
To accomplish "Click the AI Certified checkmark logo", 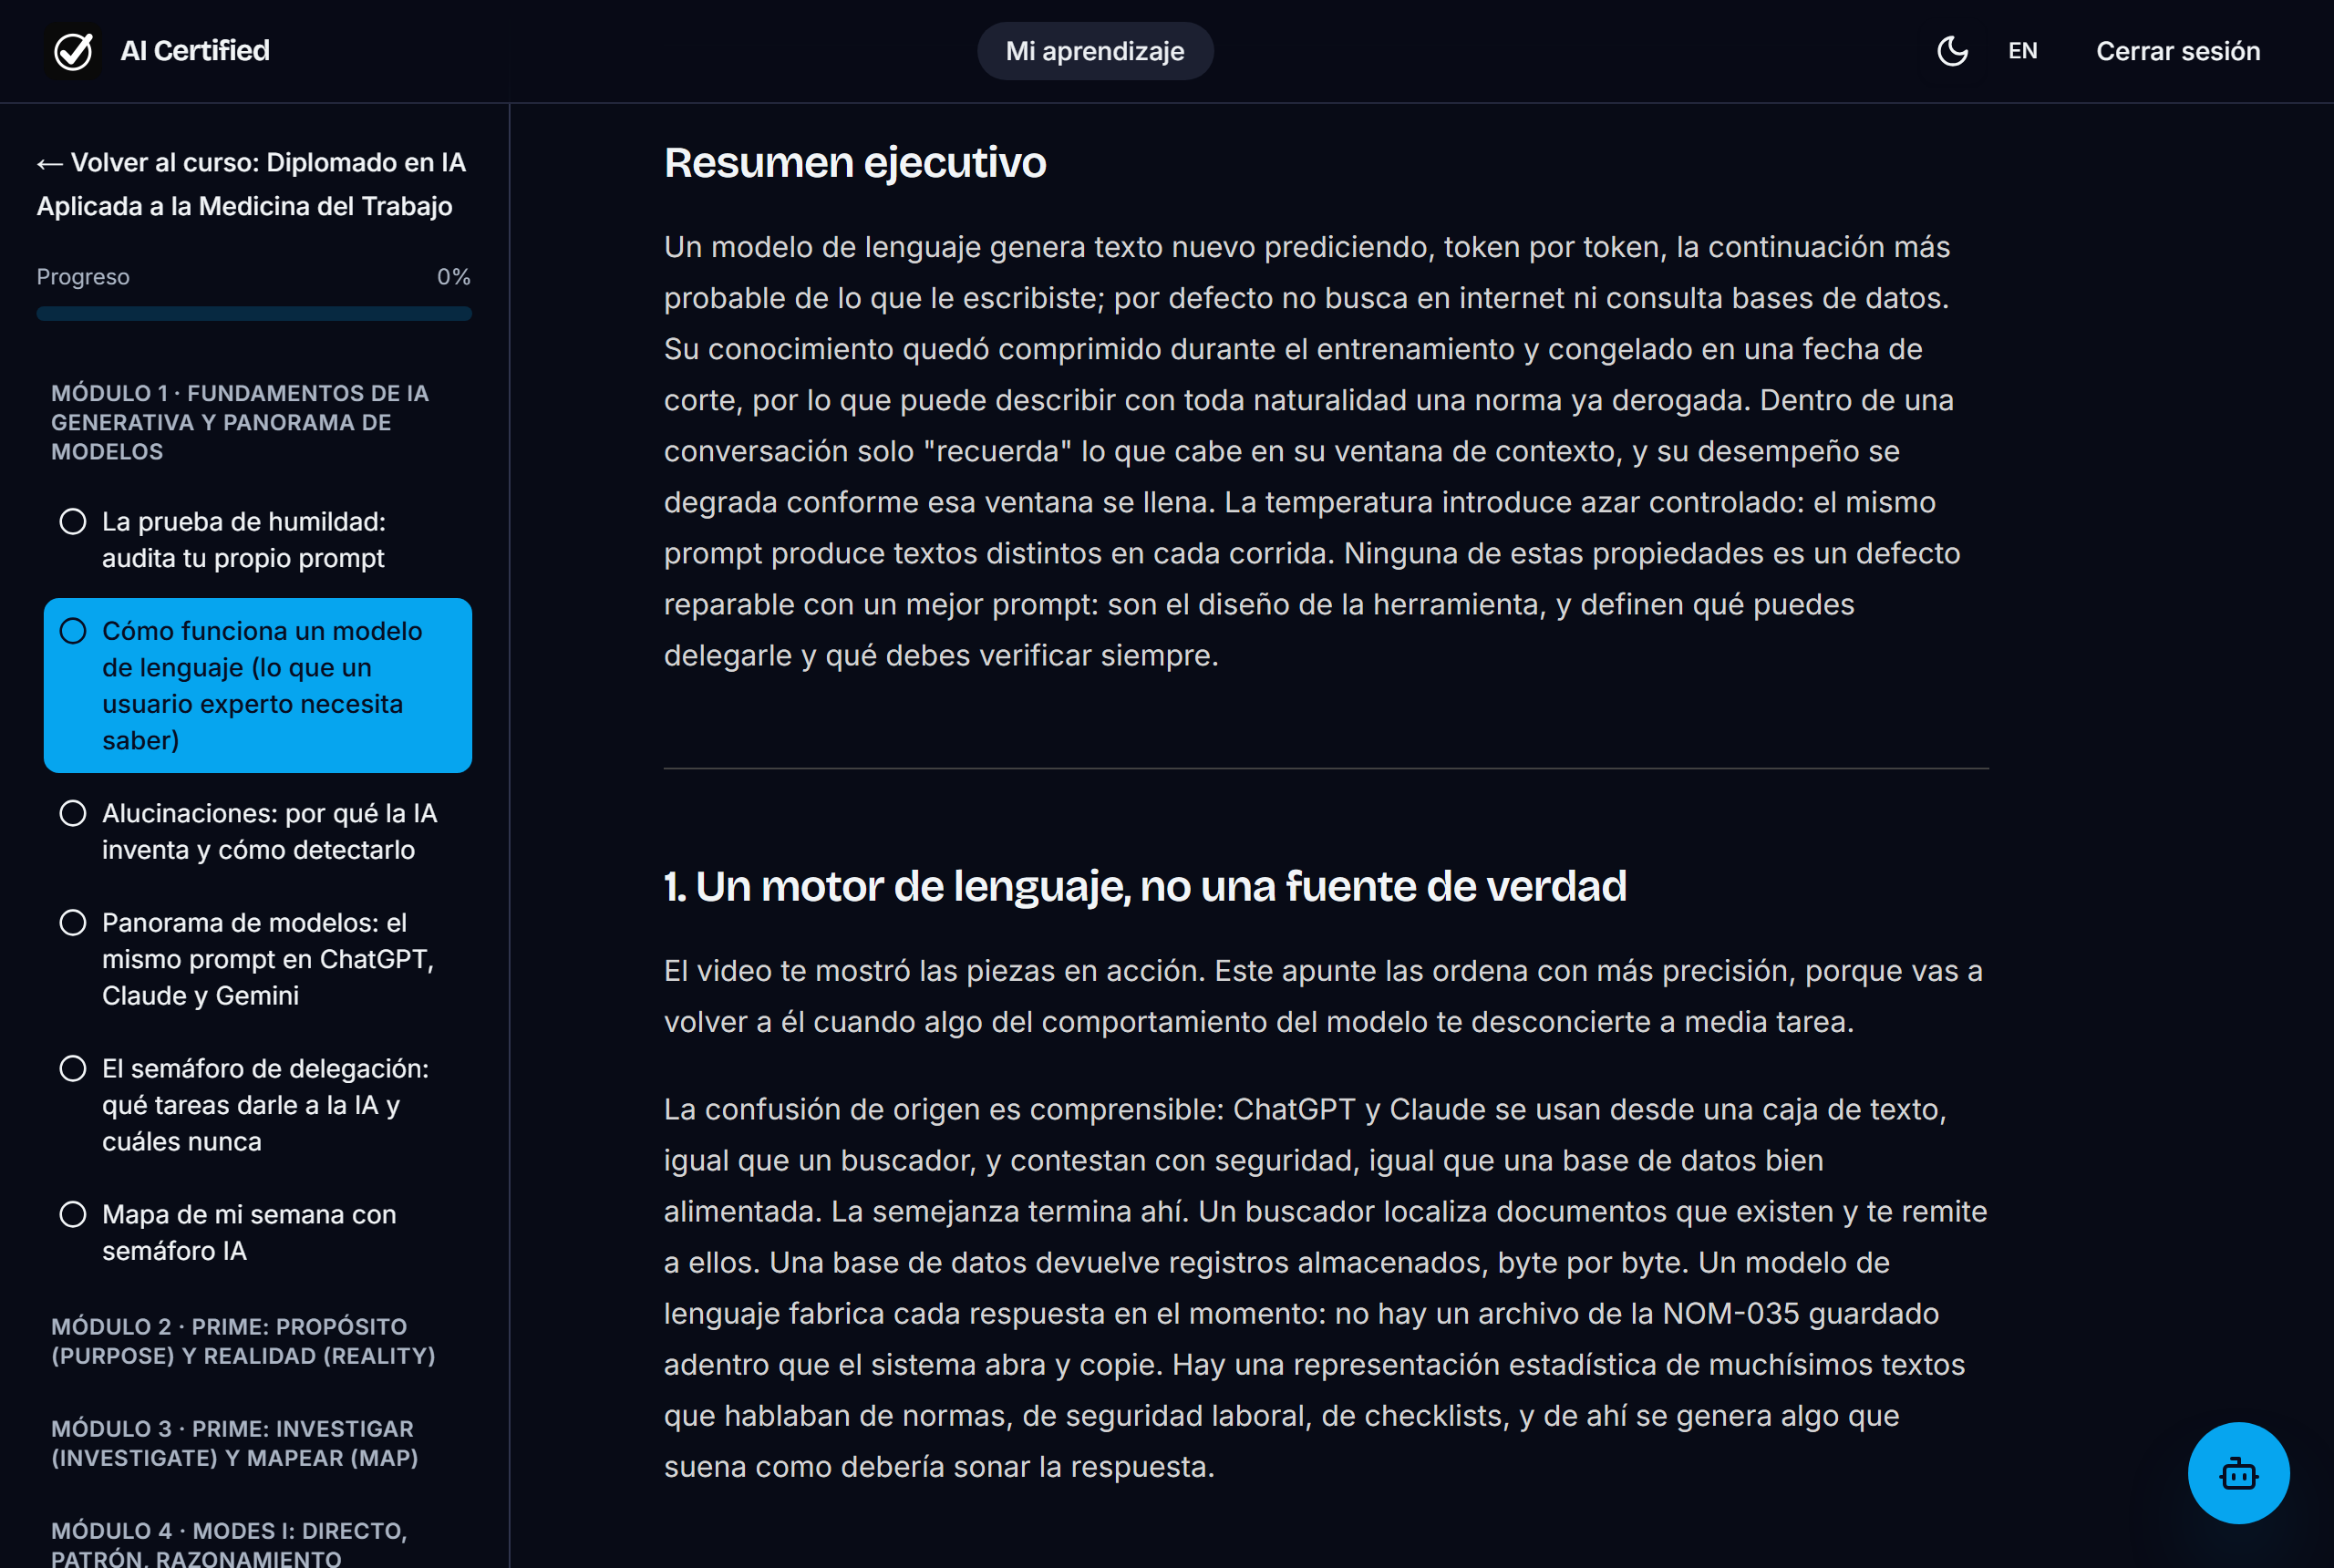I will [73, 51].
